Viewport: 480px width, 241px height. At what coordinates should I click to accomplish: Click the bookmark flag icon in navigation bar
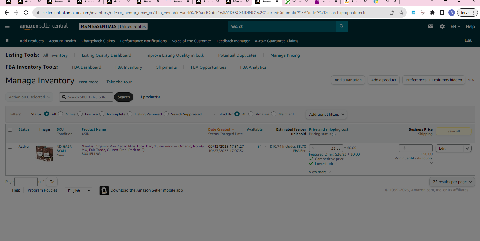tap(7, 40)
